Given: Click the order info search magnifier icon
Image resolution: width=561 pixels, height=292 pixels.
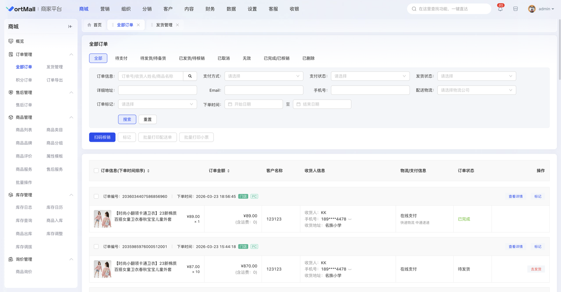Looking at the screenshot, I should [x=190, y=76].
